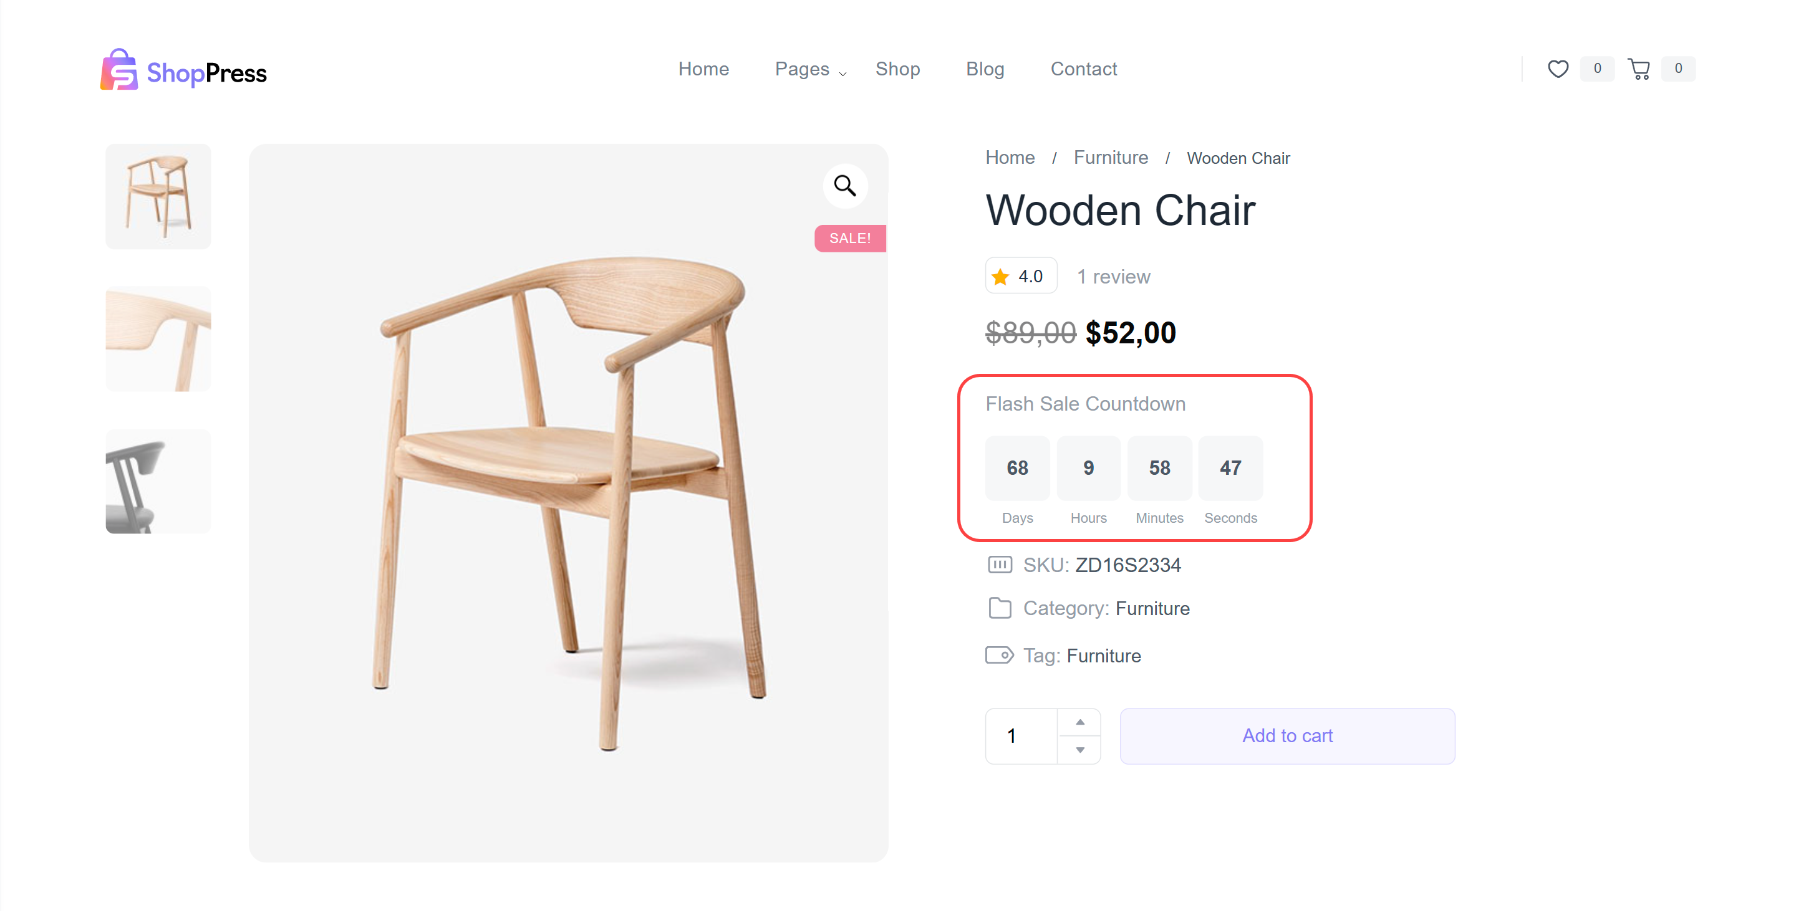Click the tag icon beside Furniture
The image size is (1796, 911).
1000,655
